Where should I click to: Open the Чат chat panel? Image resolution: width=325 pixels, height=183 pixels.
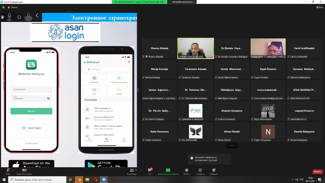pyautogui.click(x=150, y=172)
